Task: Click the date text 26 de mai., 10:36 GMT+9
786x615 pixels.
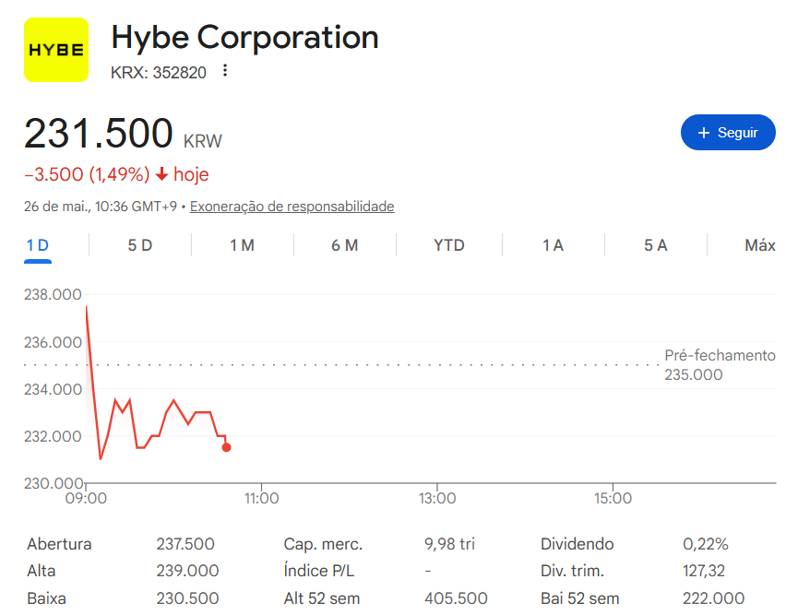Action: click(101, 207)
